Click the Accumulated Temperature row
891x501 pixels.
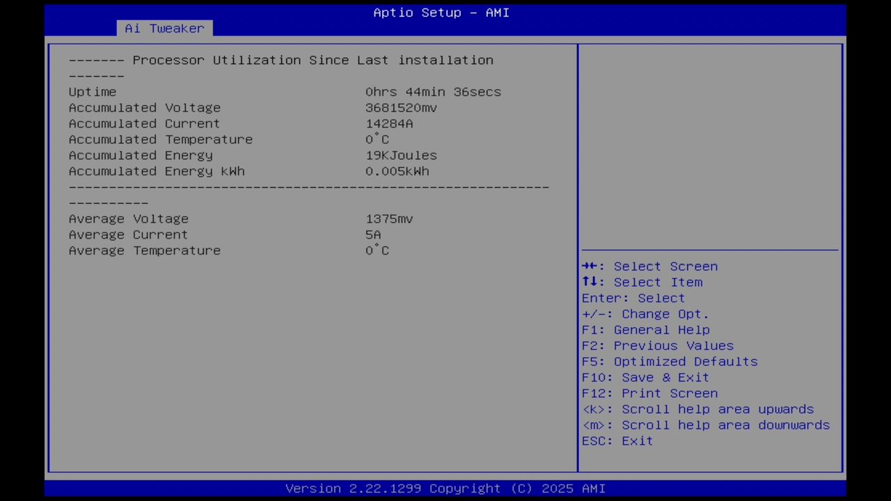(161, 139)
